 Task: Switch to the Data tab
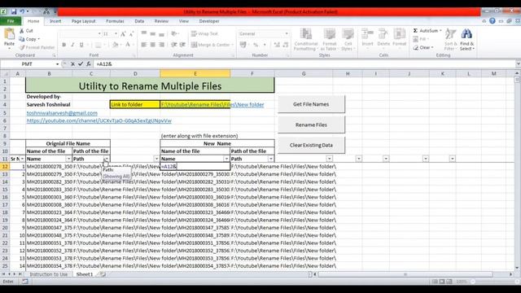click(139, 21)
